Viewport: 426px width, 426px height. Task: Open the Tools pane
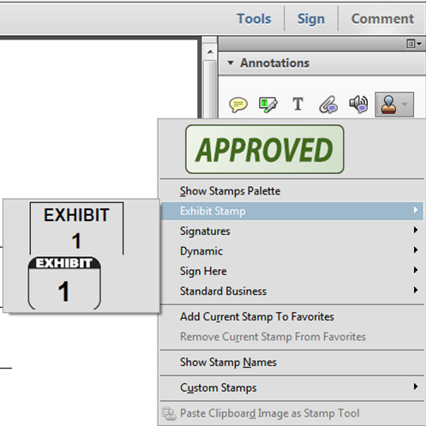pos(254,19)
